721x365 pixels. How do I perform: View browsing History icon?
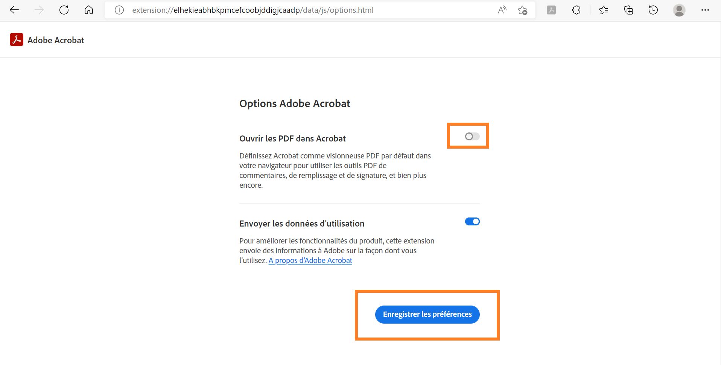coord(654,10)
